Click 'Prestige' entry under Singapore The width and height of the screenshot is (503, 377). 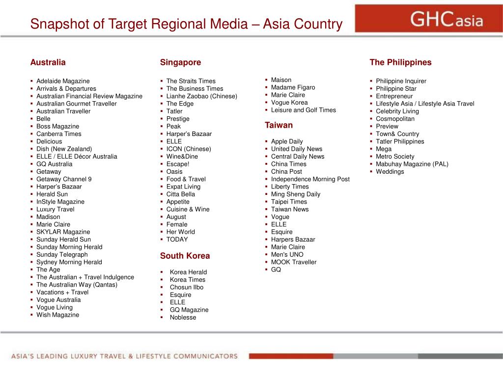178,119
